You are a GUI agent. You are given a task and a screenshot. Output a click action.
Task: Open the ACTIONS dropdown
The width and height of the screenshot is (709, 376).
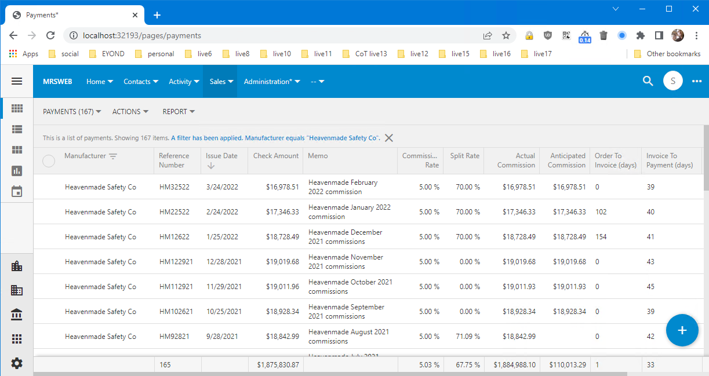tap(130, 111)
